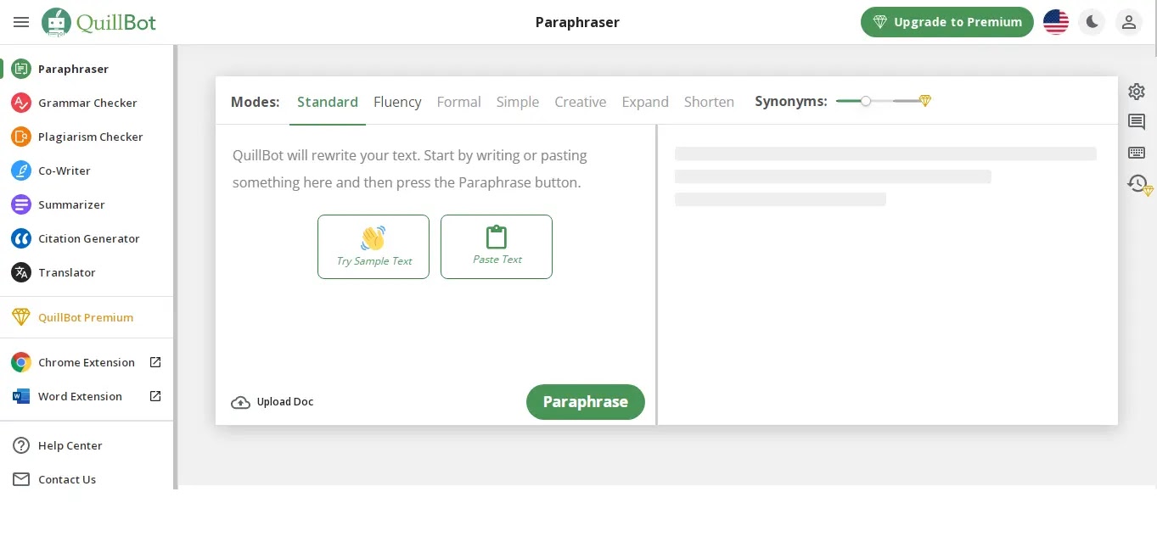This screenshot has width=1157, height=542.
Task: Open Chrome Extension external link arrow
Action: pyautogui.click(x=155, y=362)
